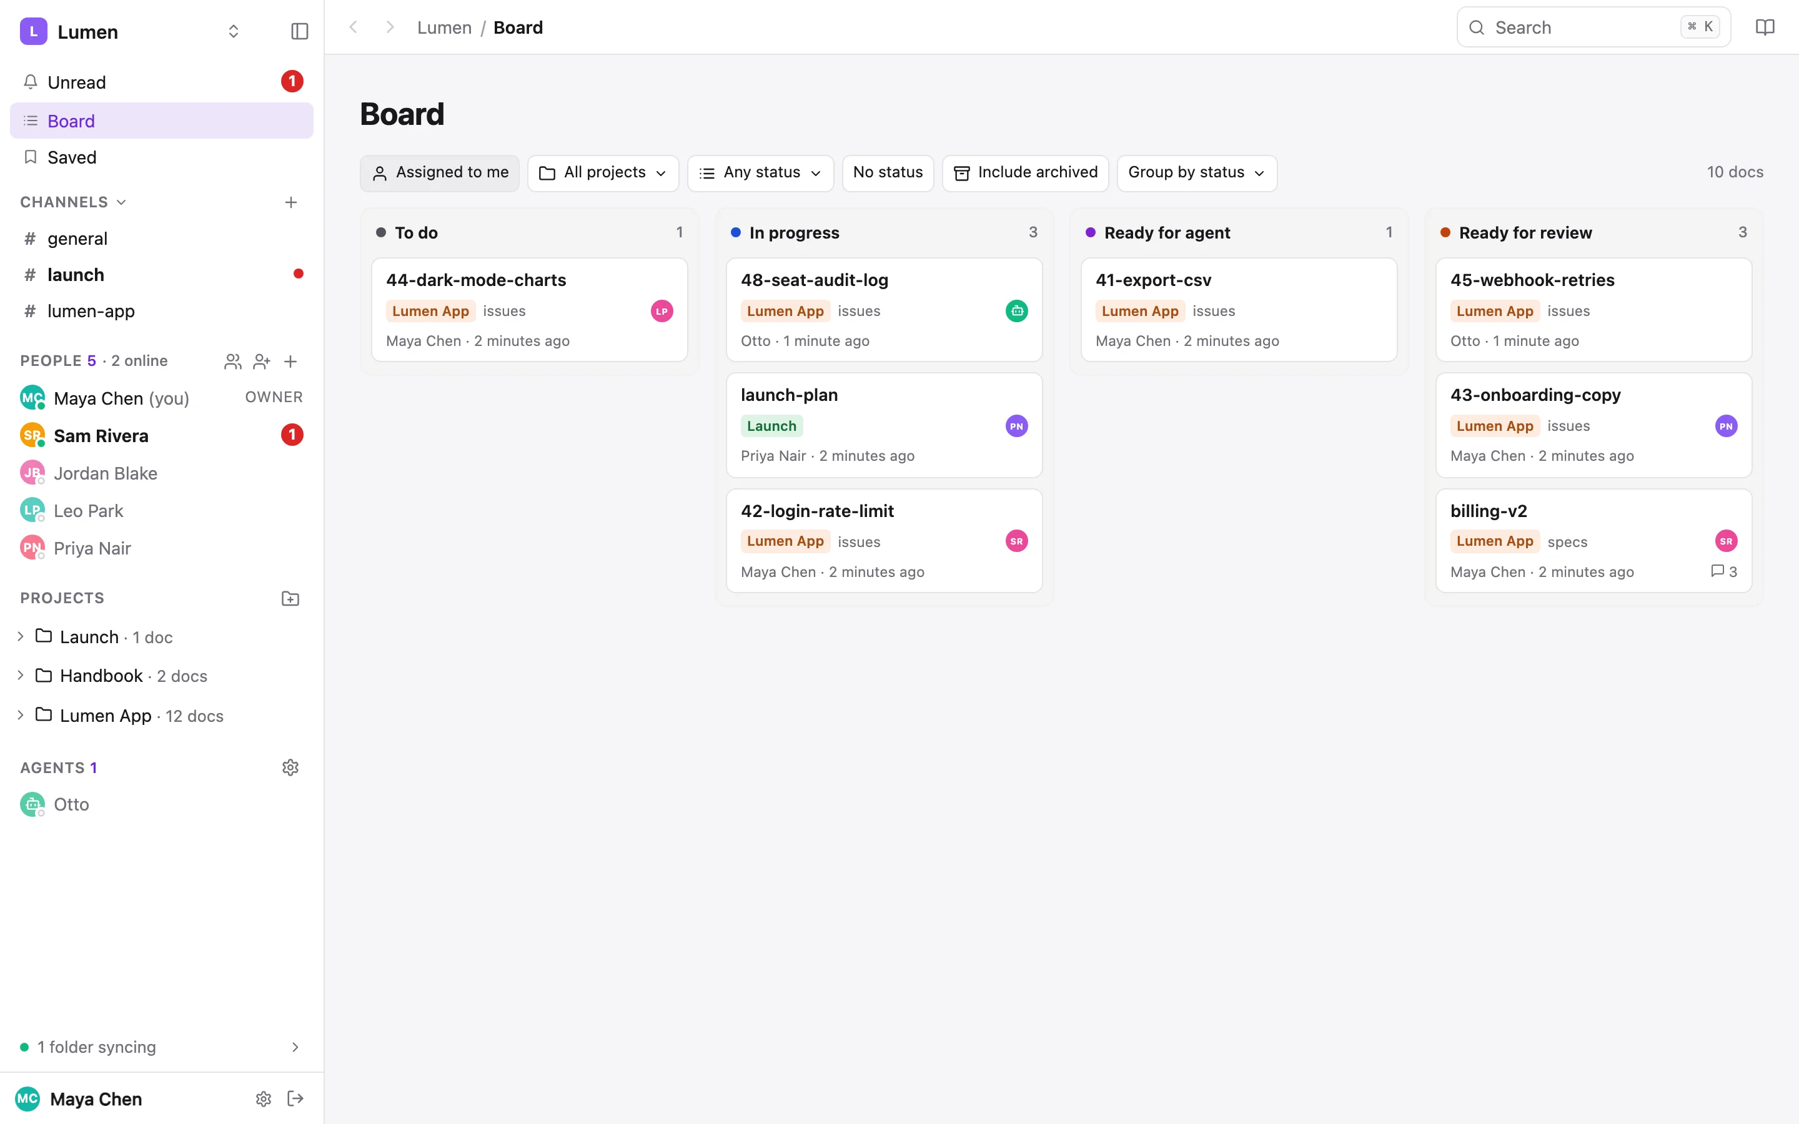
Task: Add a new channel with plus icon
Action: (x=290, y=202)
